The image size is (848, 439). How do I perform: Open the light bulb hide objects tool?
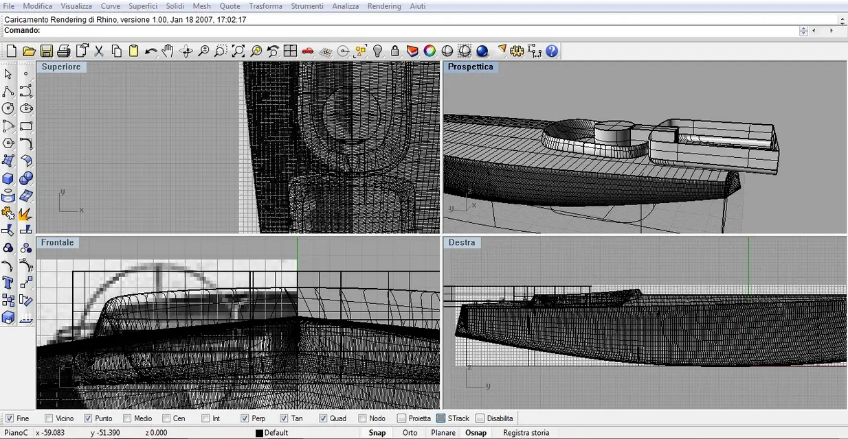[x=377, y=51]
